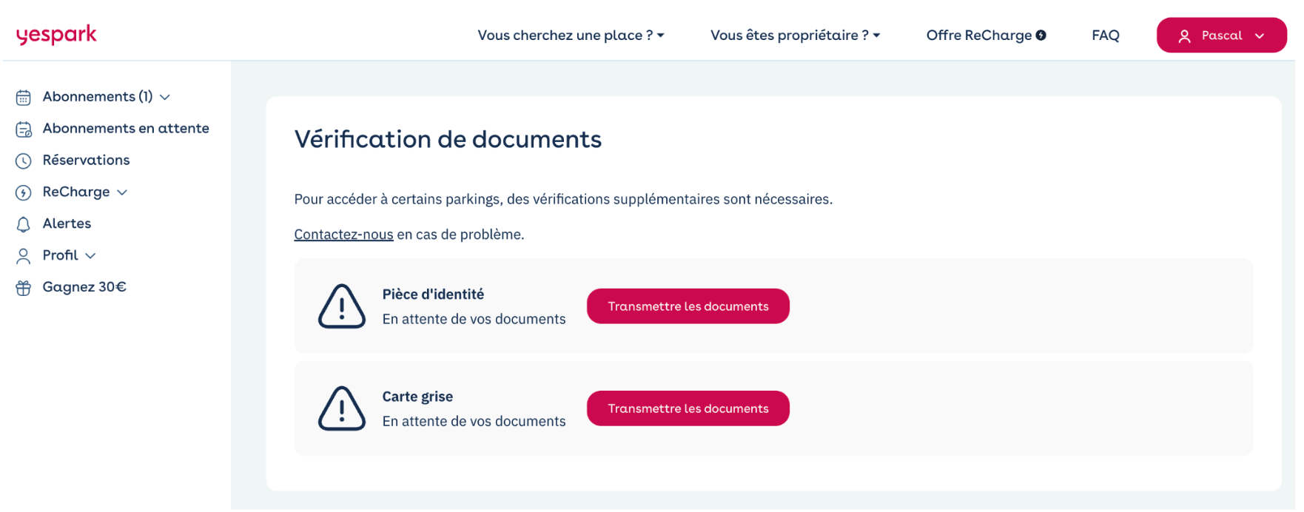Click the Abonnements (1) label
Screen dimensions: 1304x512
tap(98, 97)
